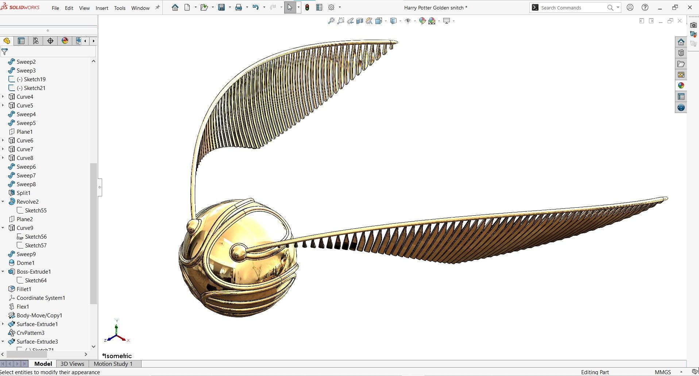Switch to ConfigurationManager tab

[x=36, y=41]
